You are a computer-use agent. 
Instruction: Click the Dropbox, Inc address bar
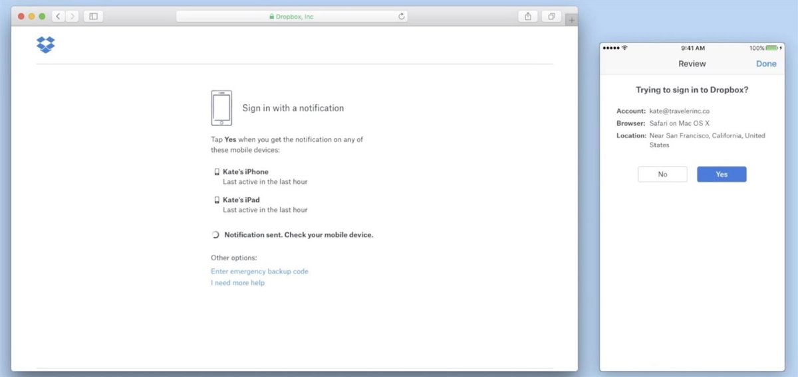[x=291, y=17]
